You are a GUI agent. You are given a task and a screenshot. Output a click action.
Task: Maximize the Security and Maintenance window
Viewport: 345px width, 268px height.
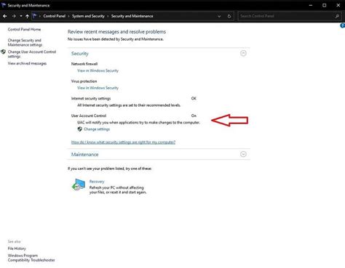point(325,5)
